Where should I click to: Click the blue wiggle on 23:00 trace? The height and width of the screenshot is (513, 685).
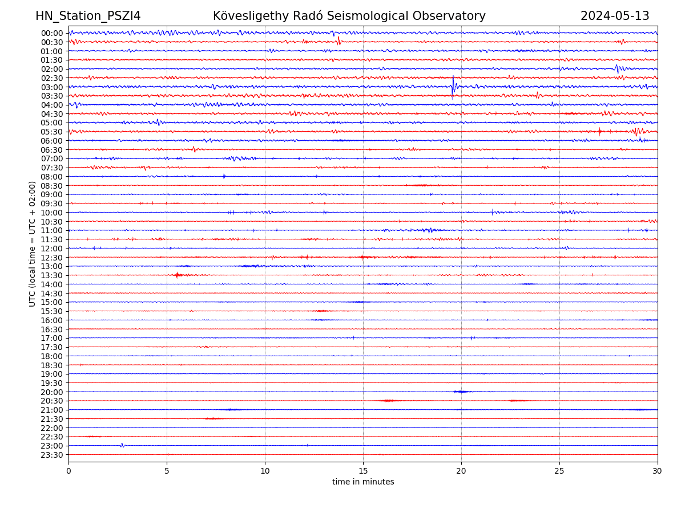pyautogui.click(x=122, y=445)
